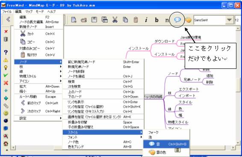
Task: Open the モード menu in menu bar
Action: pos(40,12)
